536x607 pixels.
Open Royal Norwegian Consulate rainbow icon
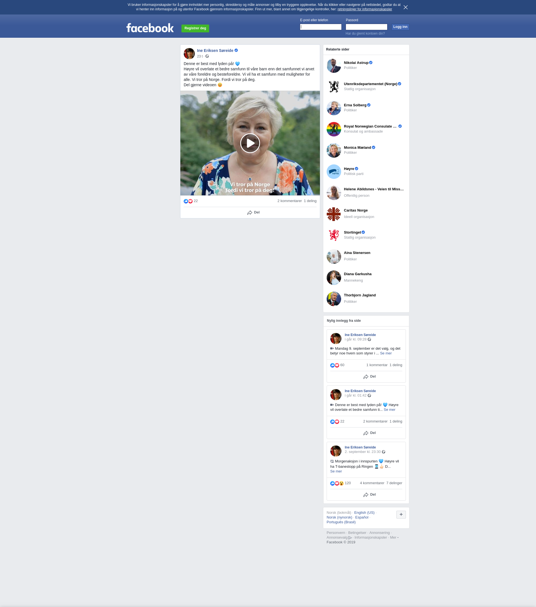pyautogui.click(x=334, y=129)
